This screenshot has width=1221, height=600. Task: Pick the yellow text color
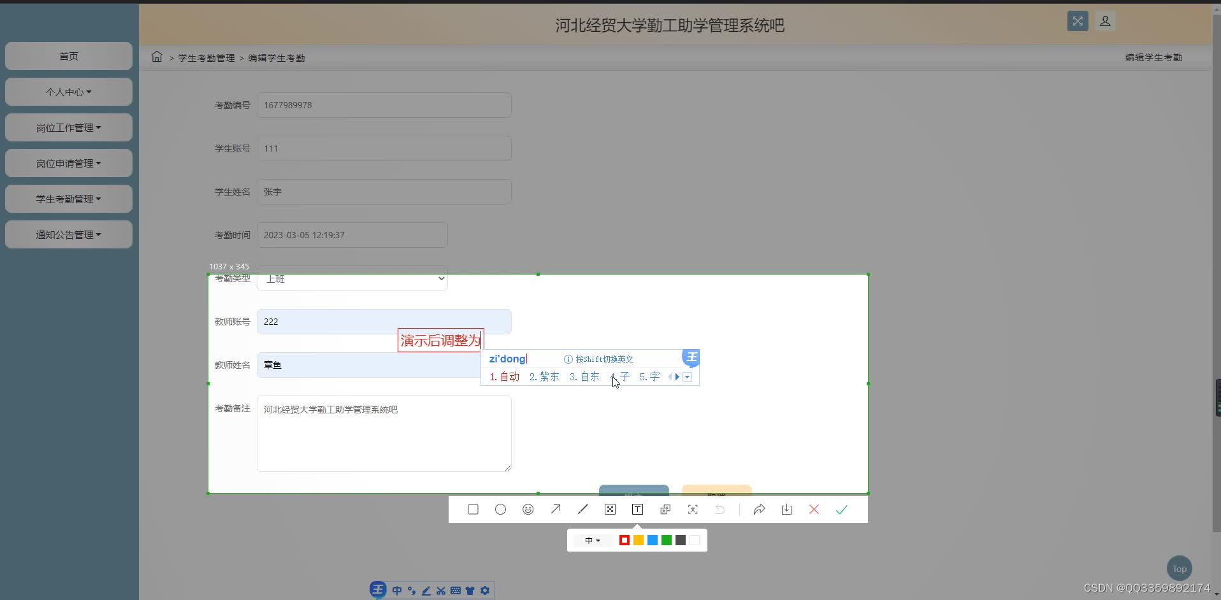[x=639, y=540]
